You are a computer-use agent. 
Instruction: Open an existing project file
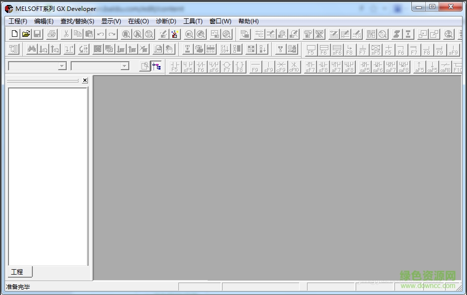[26, 34]
